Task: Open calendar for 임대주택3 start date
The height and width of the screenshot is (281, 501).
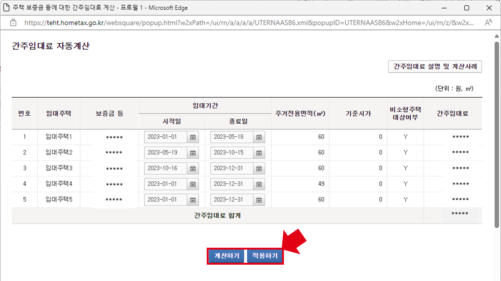Action: coord(193,169)
